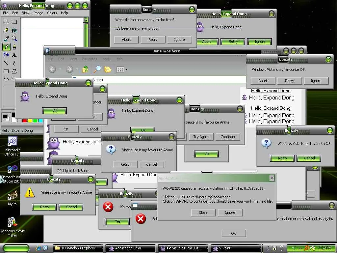Click Close in the WOWEXEC error dialog

(x=203, y=212)
